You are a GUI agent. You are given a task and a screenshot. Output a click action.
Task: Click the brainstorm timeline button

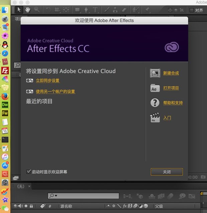(x=182, y=196)
